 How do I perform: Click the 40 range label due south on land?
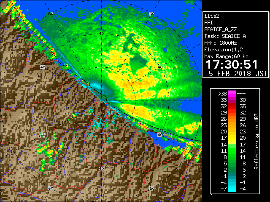(x=101, y=168)
